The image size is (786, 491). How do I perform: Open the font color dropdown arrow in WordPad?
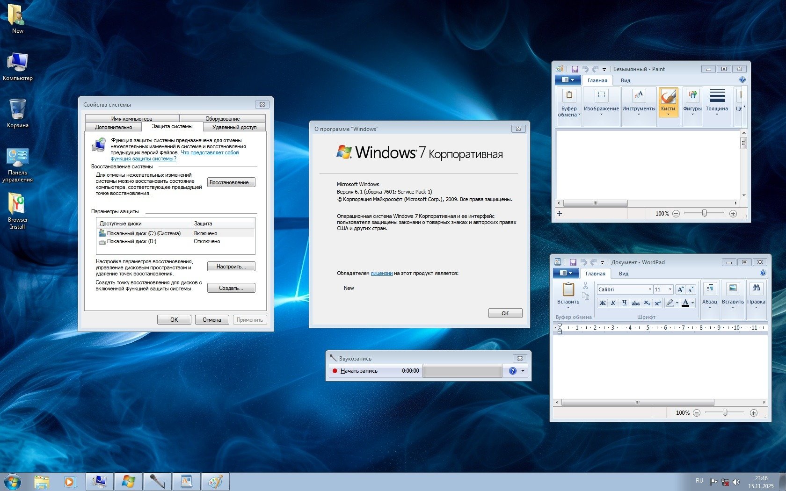tap(693, 303)
